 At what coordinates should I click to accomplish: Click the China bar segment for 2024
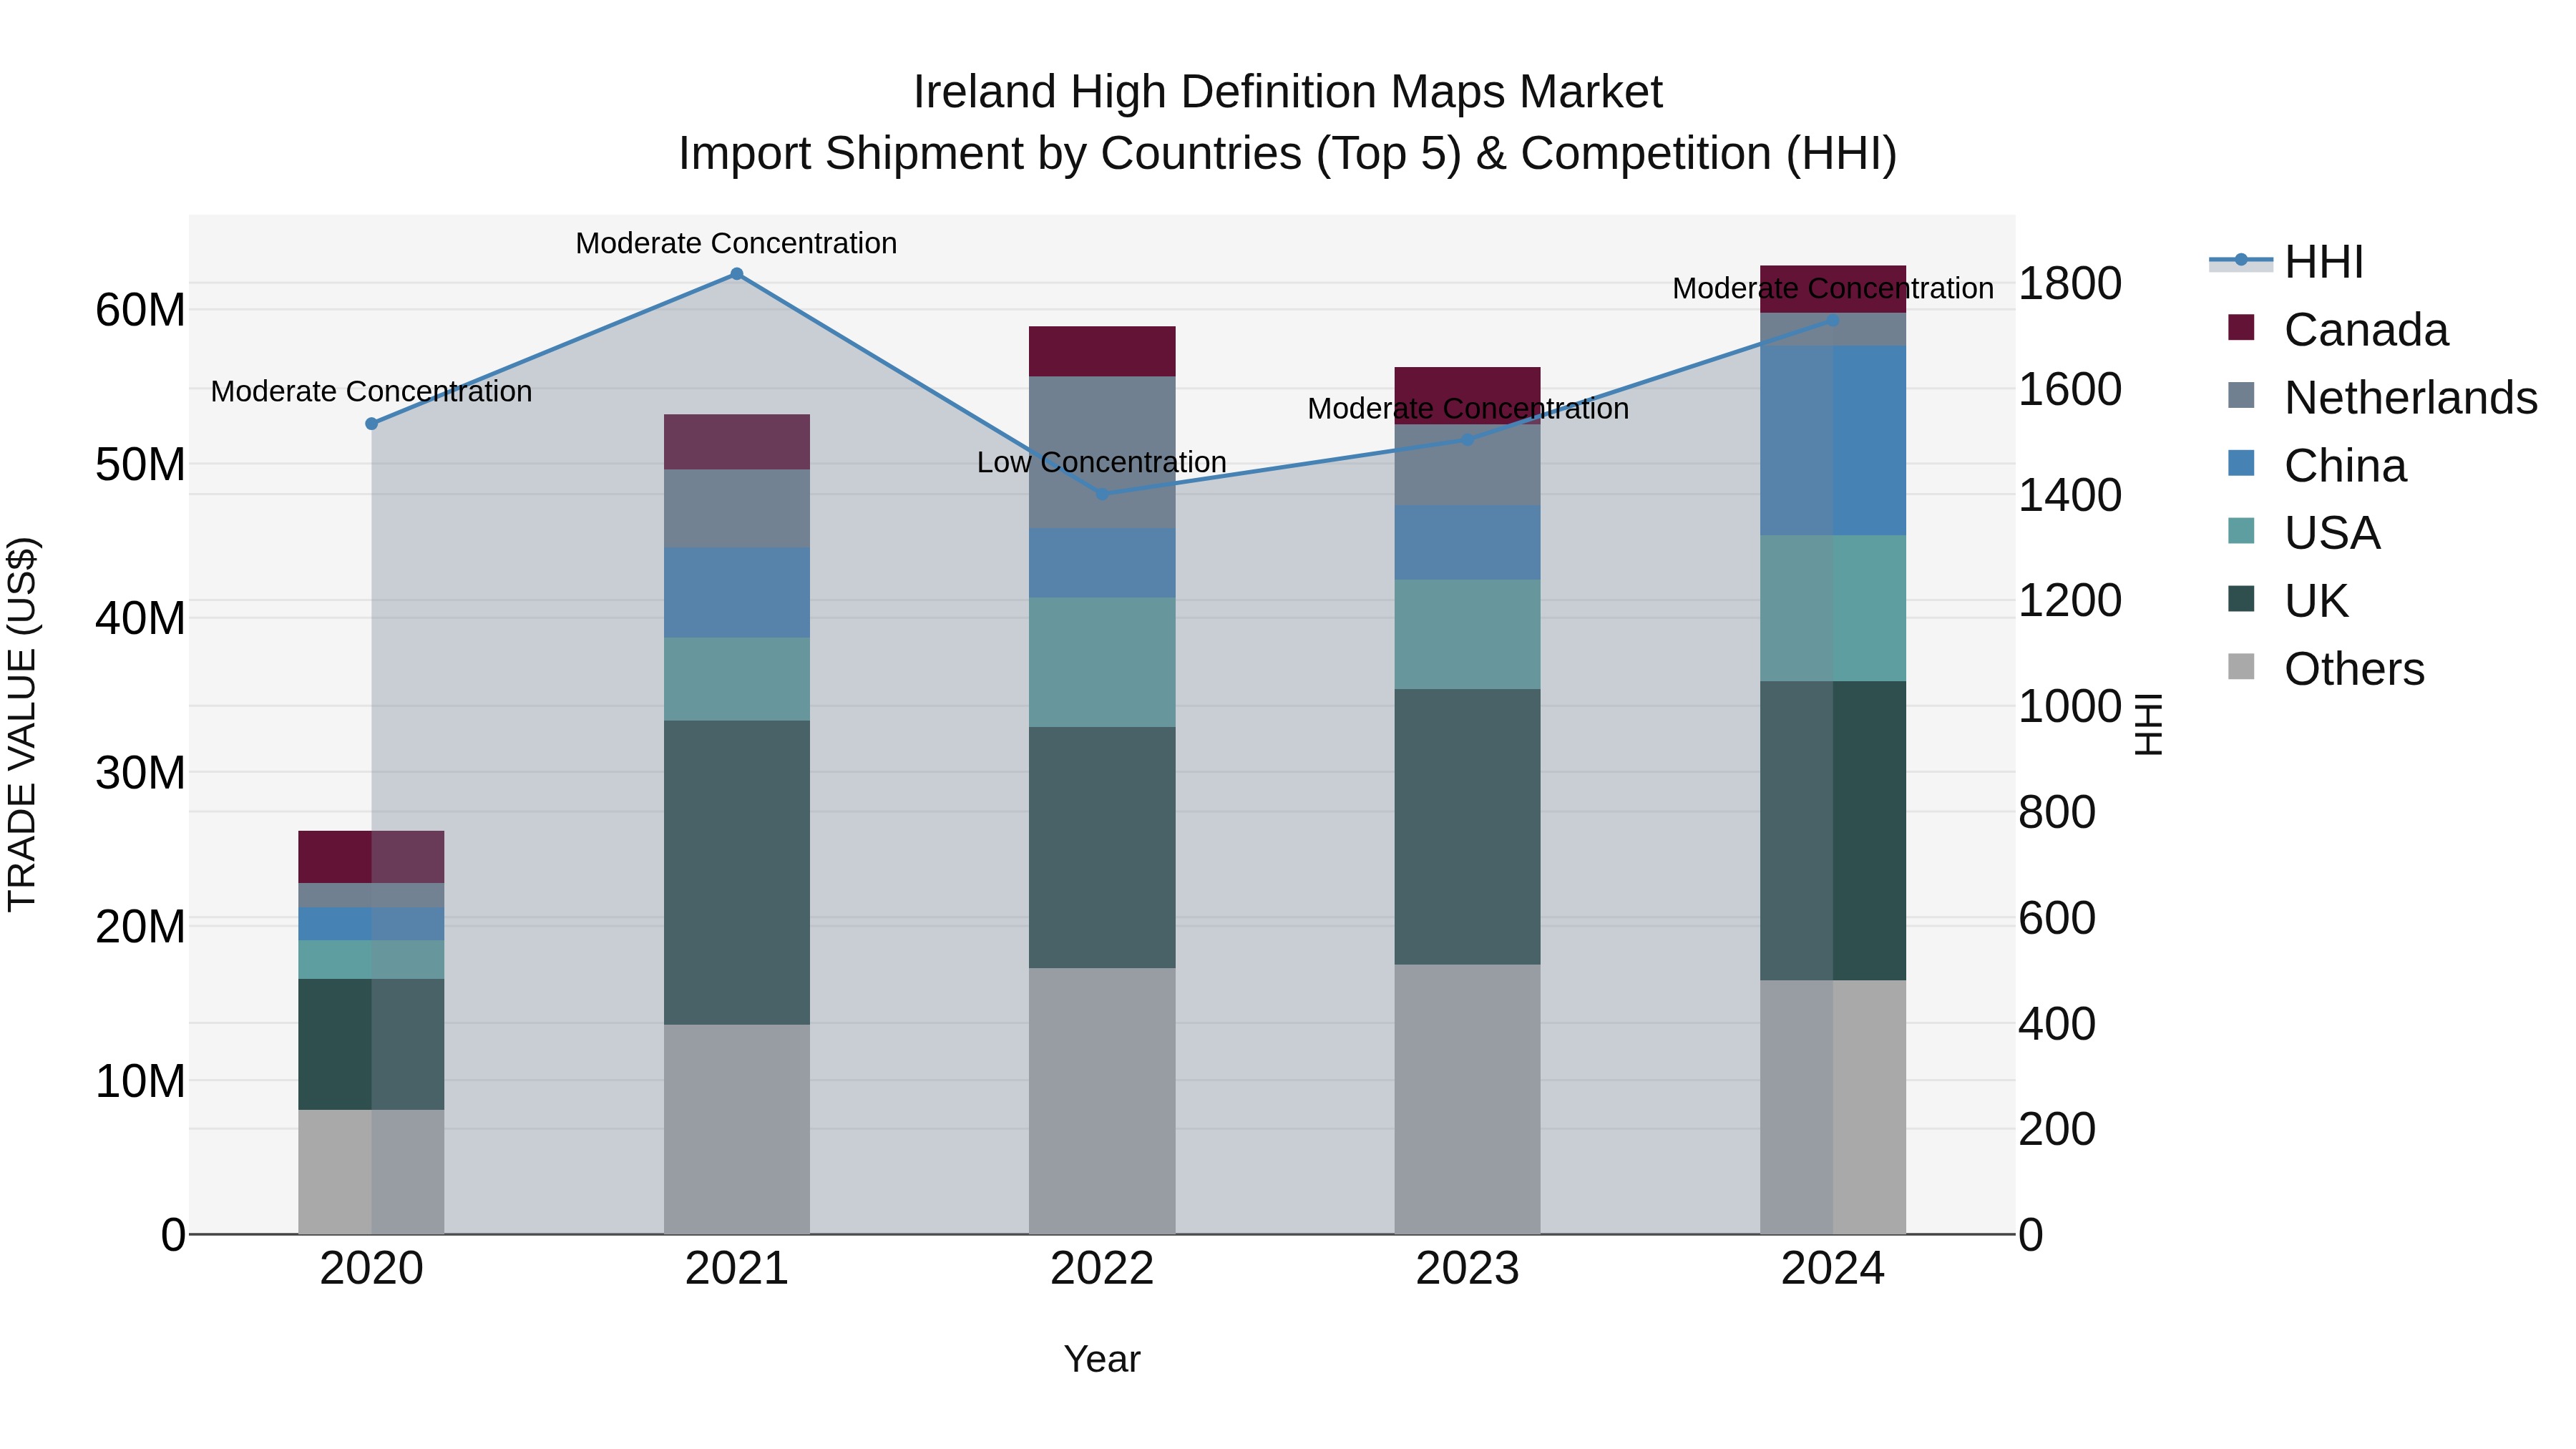[1833, 441]
